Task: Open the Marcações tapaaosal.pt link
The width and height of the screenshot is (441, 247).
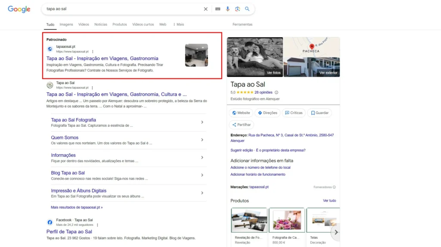Action: [259, 187]
